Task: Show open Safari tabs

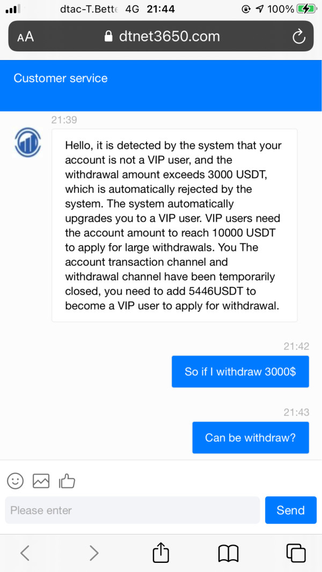Action: tap(296, 553)
